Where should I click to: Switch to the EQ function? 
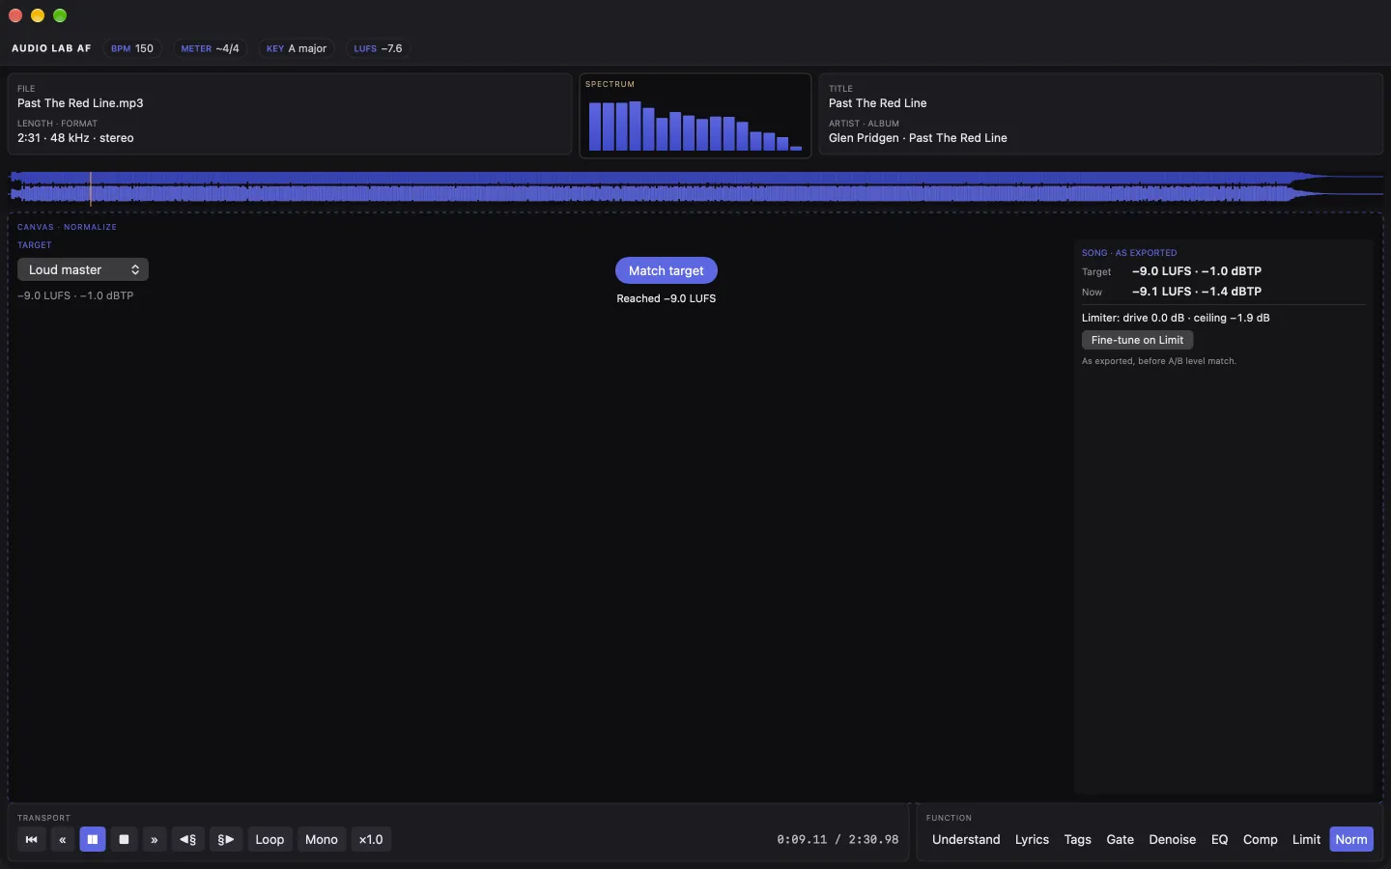tap(1219, 839)
